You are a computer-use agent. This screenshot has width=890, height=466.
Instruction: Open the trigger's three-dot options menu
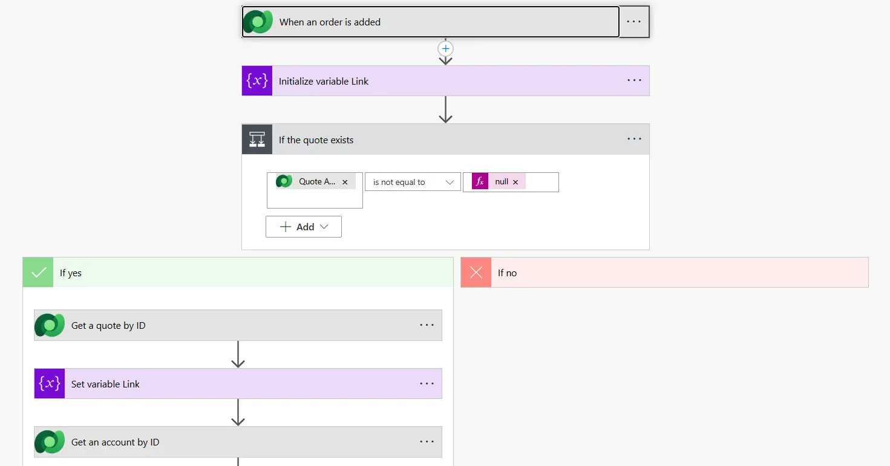tap(634, 22)
